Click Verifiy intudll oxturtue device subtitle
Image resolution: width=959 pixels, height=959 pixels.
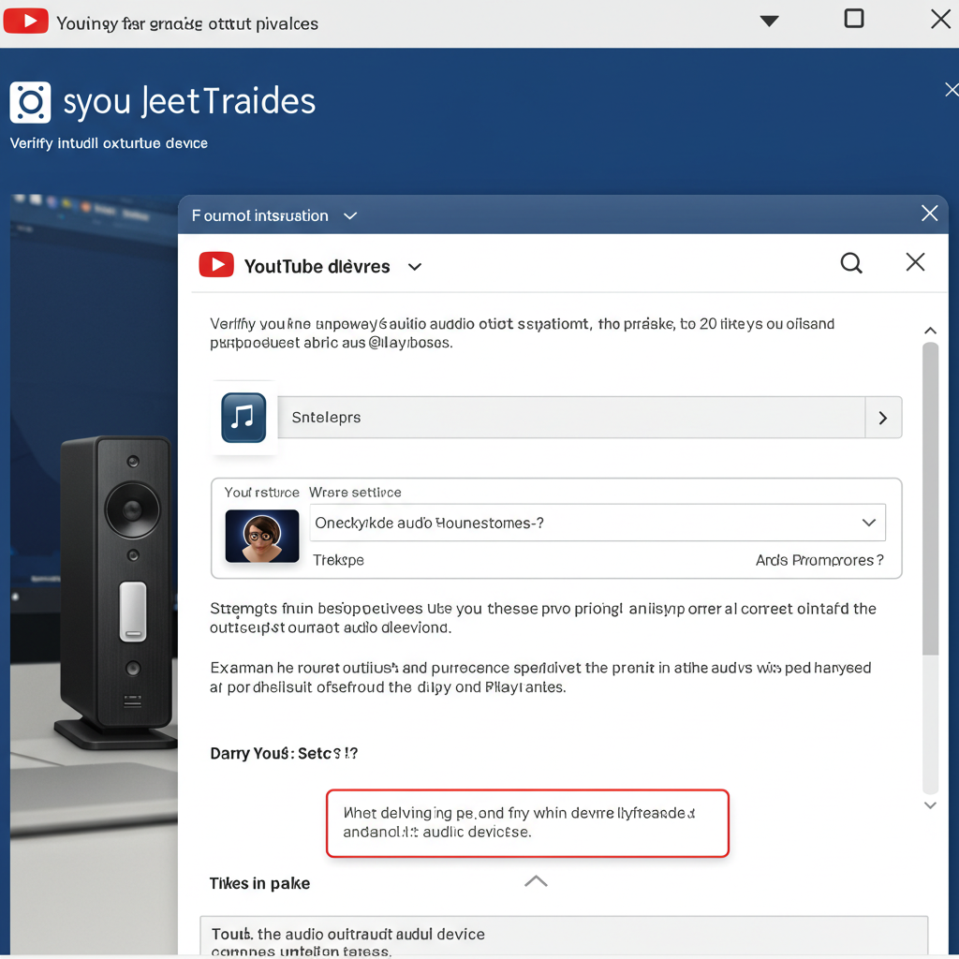tap(109, 143)
